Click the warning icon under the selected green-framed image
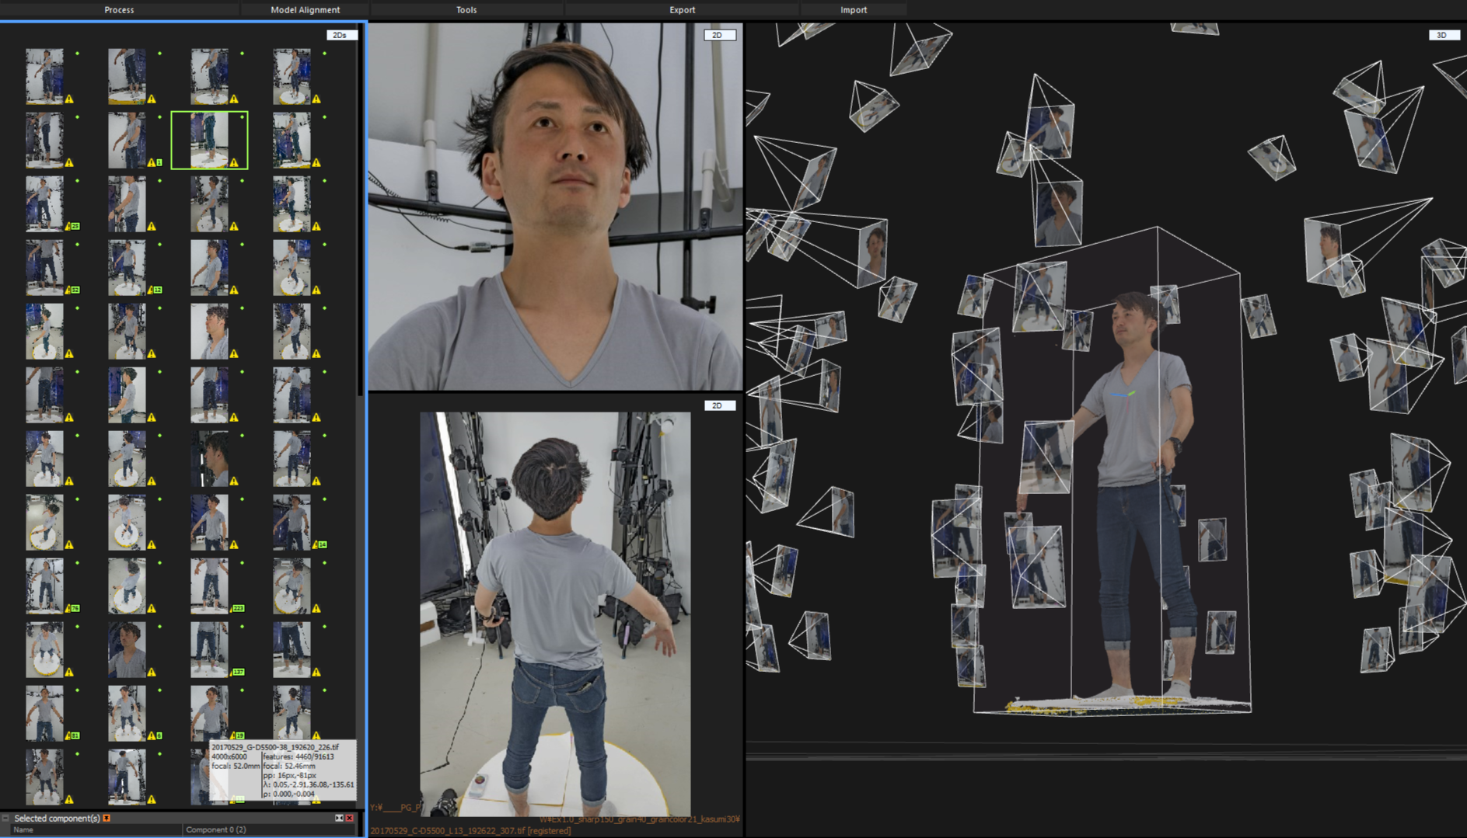This screenshot has width=1467, height=838. click(x=233, y=162)
